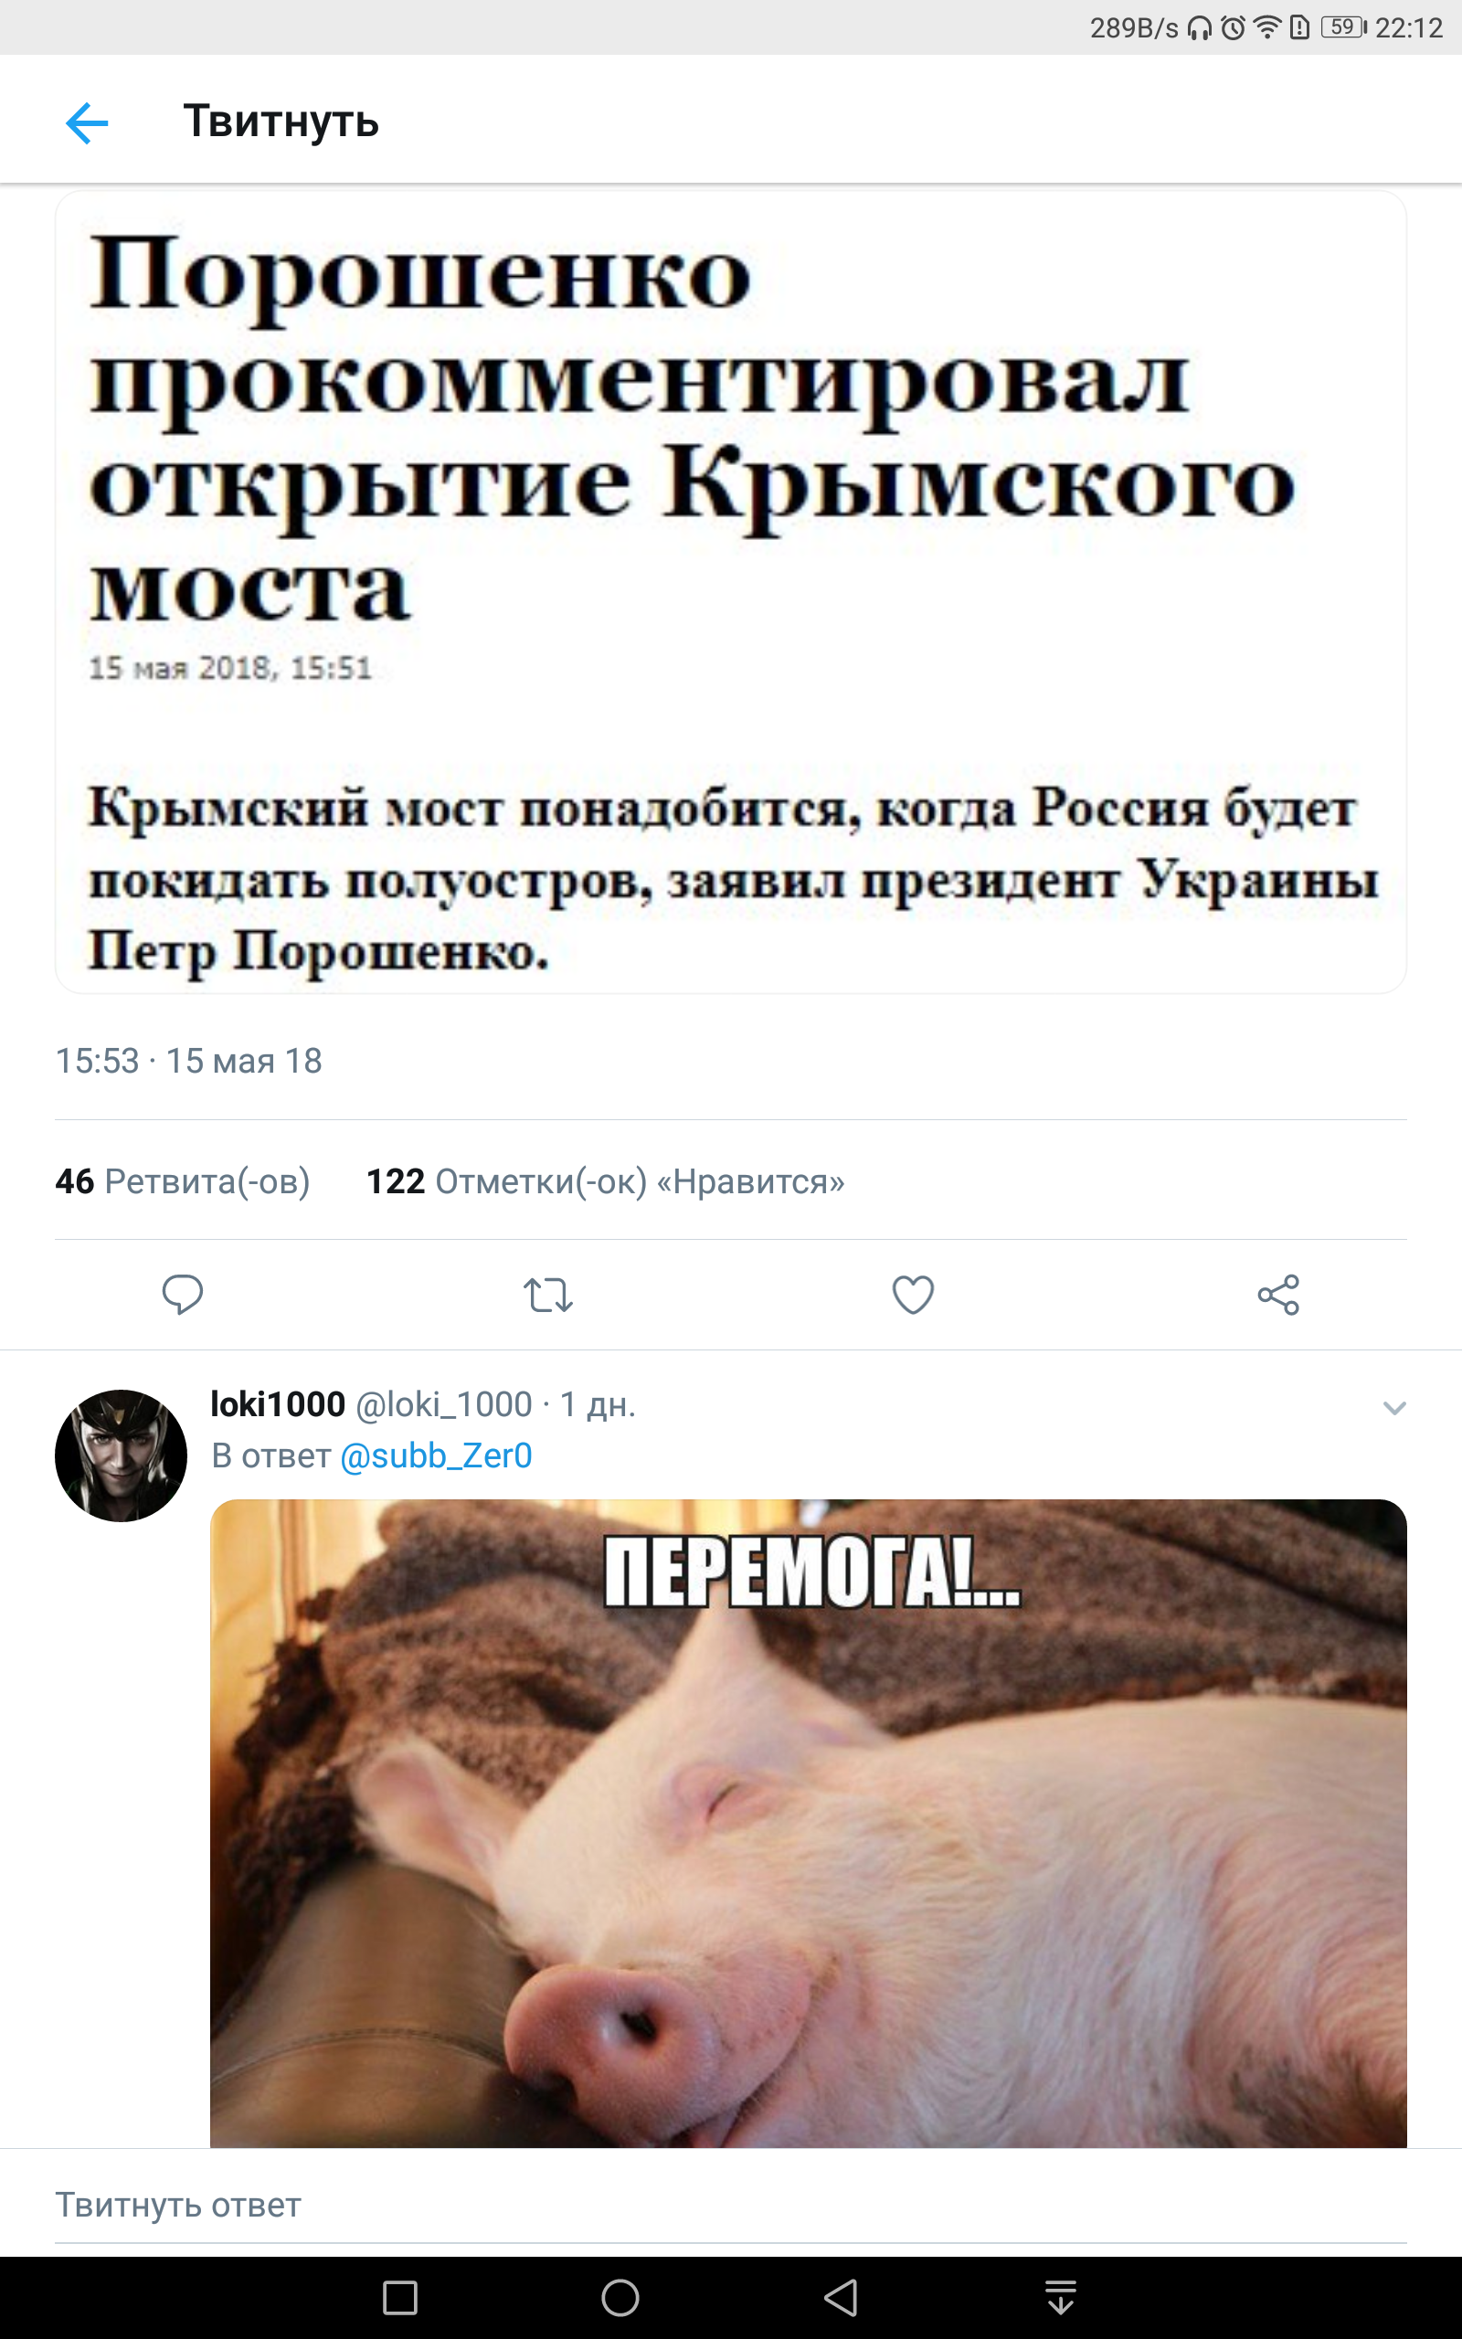Viewport: 1462px width, 2339px height.
Task: Tap the battery indicator in status bar
Action: pos(1344,27)
